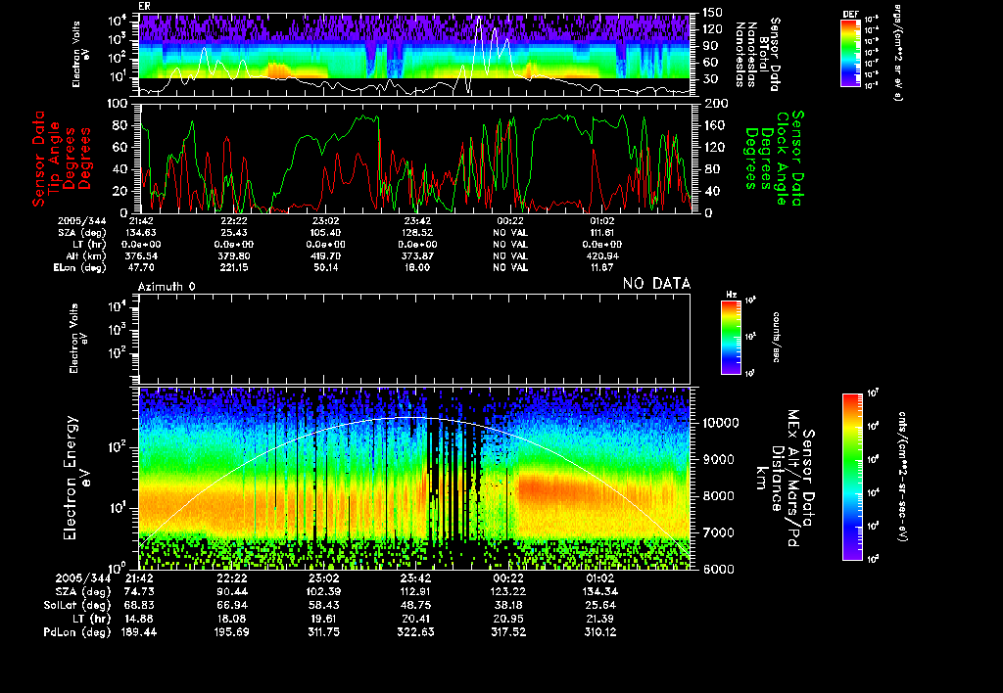Click the red 'Tip Angle' axis label
Screen dimensions: 1003x693
click(x=55, y=159)
